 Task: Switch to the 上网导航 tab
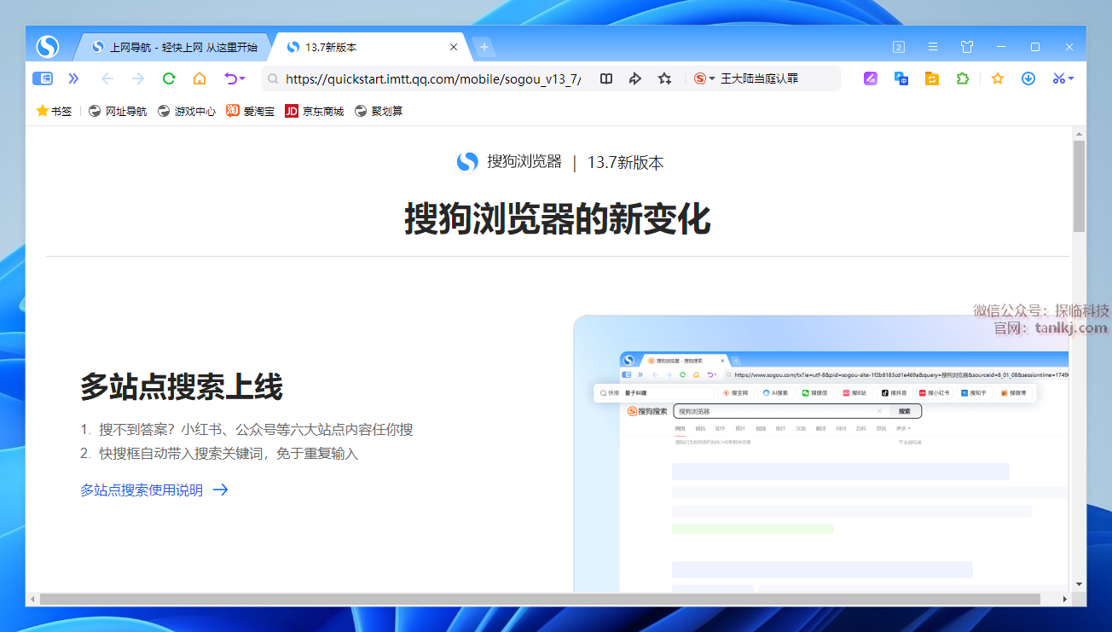tap(175, 47)
